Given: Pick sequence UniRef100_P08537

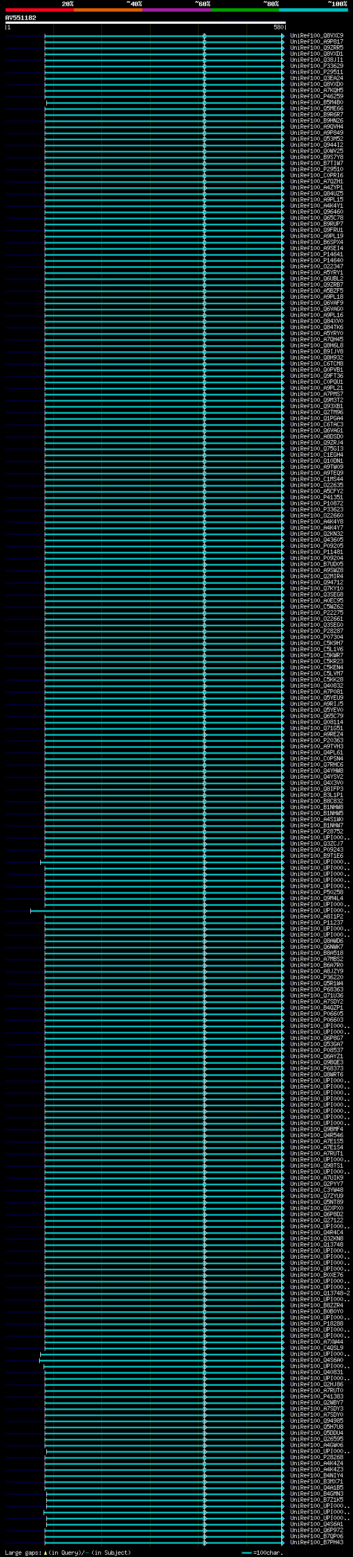Looking at the screenshot, I should coord(316,1050).
